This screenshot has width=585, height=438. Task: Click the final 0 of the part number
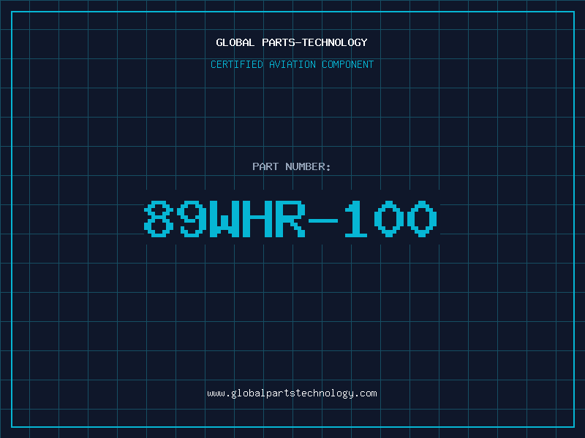click(x=423, y=218)
